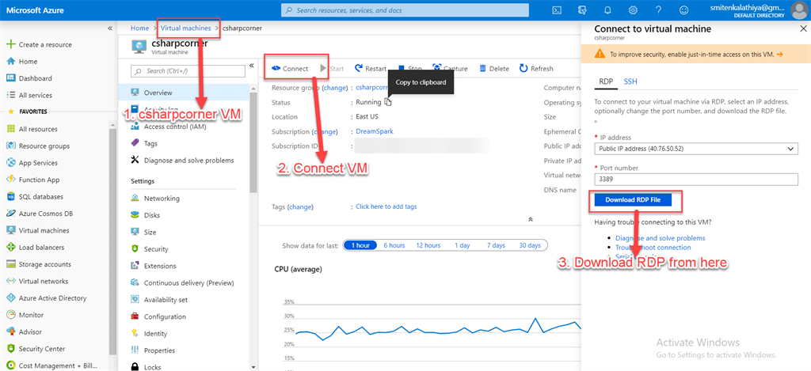Open Security Center in favorites
811x371 pixels.
[42, 349]
